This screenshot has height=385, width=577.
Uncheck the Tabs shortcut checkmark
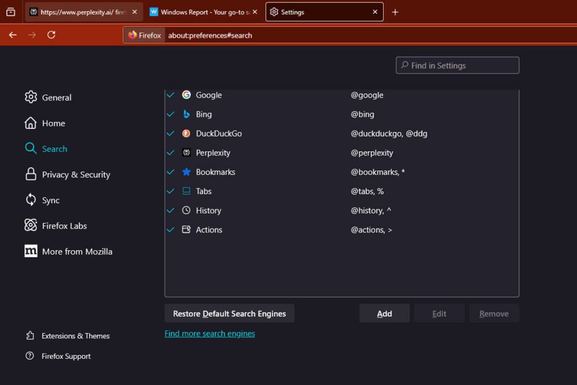coord(170,191)
